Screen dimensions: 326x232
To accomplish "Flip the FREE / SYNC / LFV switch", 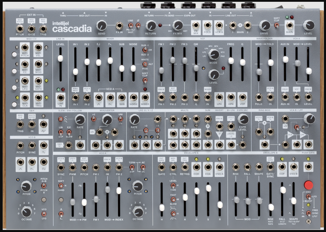I will pyautogui.click(x=308, y=213).
